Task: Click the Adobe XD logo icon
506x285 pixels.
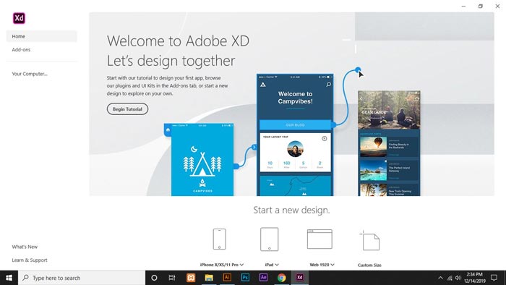Action: pyautogui.click(x=19, y=18)
